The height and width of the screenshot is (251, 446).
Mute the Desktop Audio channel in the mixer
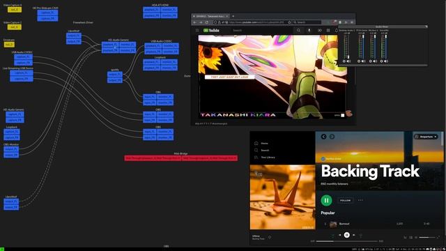point(348,61)
